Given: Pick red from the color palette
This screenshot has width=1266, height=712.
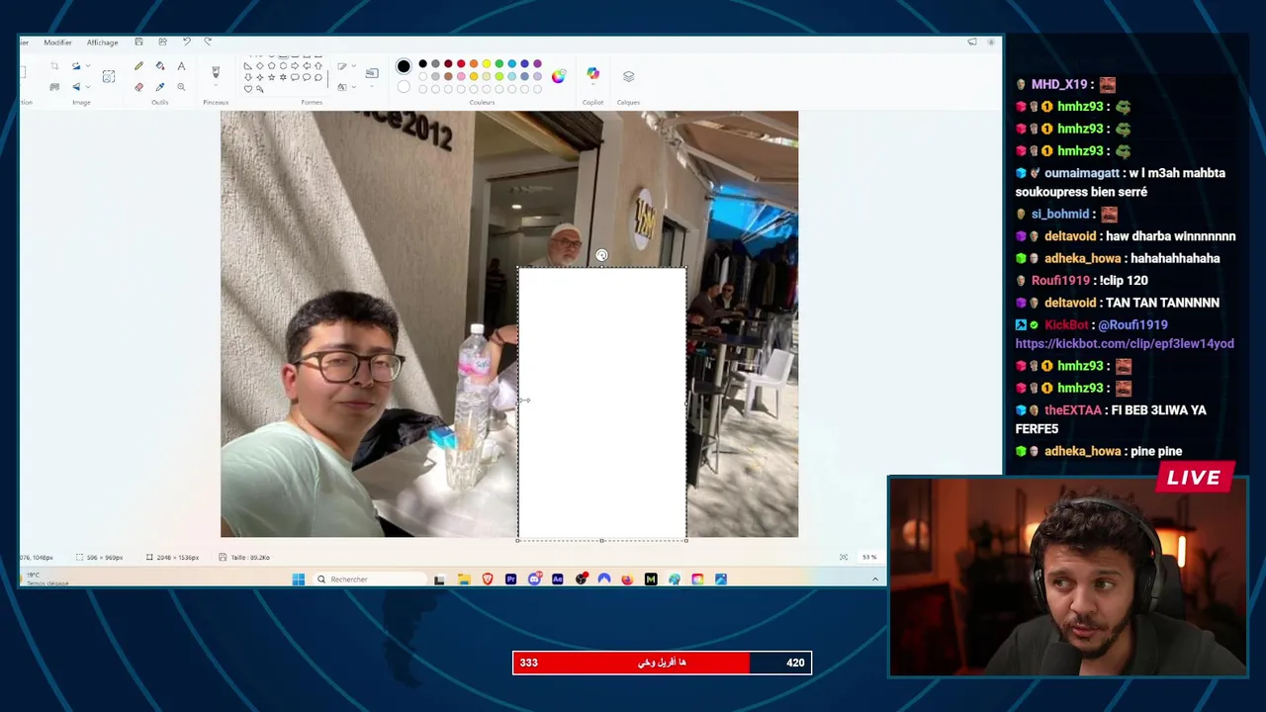Looking at the screenshot, I should 461,64.
